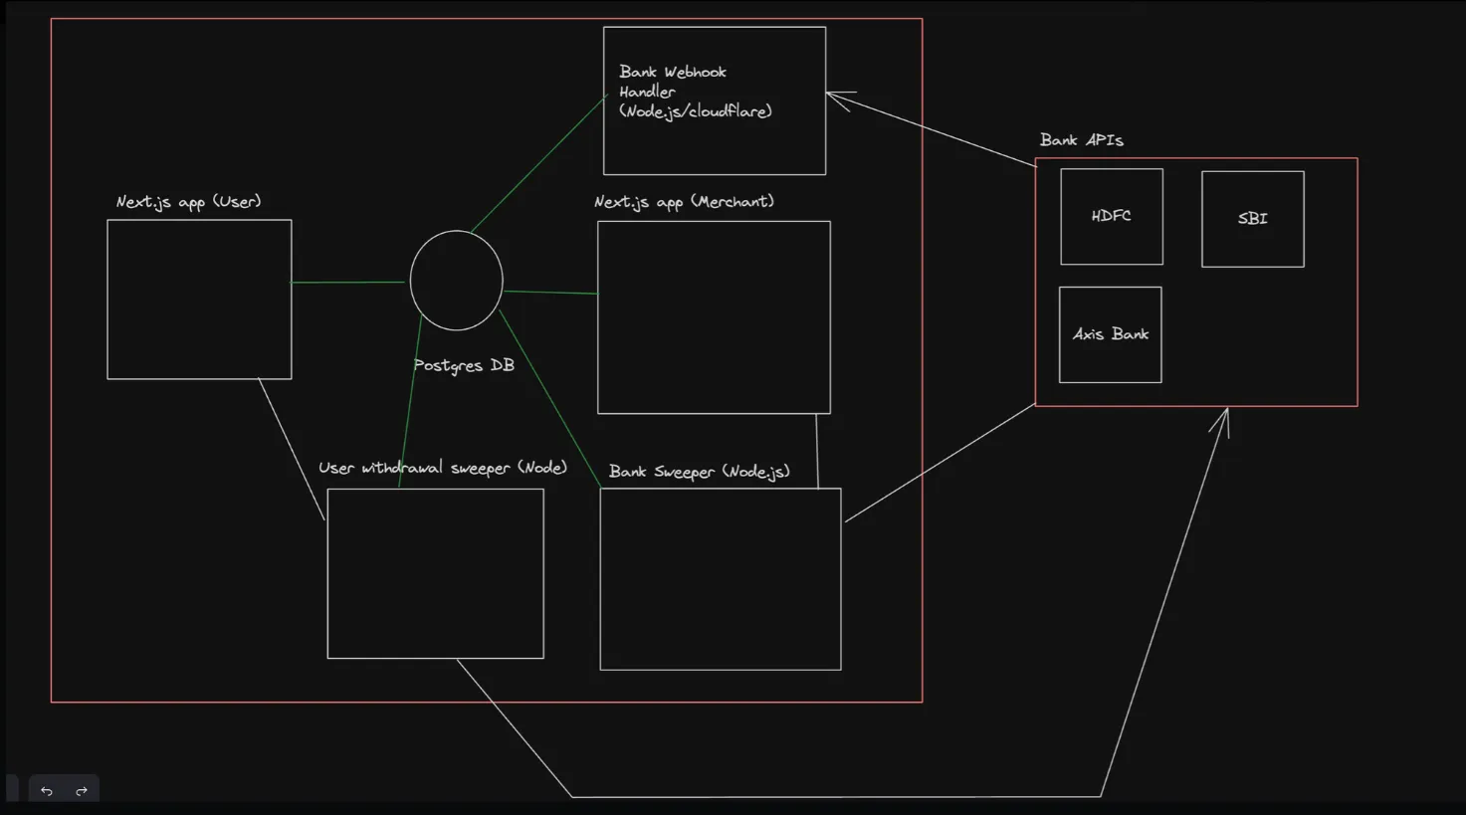
Task: Click the "Next.js app (User)" label
Action: click(x=188, y=202)
